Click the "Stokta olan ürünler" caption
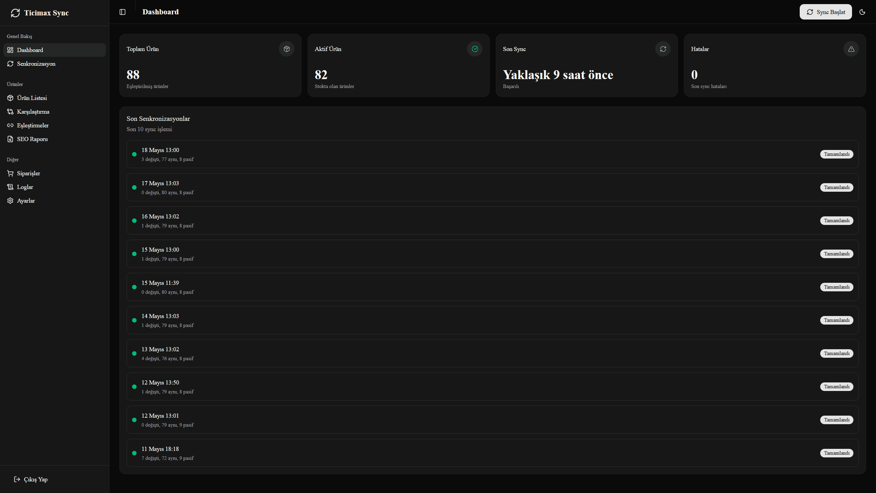Image resolution: width=876 pixels, height=493 pixels. click(335, 86)
